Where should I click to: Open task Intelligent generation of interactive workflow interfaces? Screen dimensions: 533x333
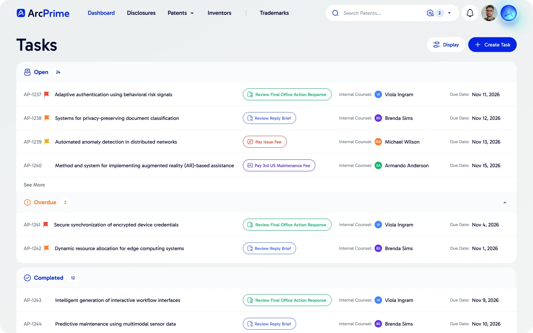[118, 300]
